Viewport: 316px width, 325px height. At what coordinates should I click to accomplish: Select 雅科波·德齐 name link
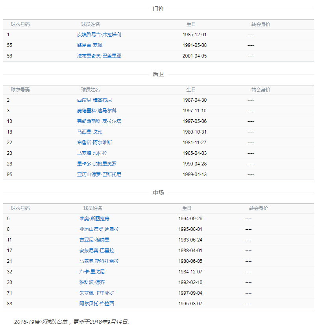92,282
